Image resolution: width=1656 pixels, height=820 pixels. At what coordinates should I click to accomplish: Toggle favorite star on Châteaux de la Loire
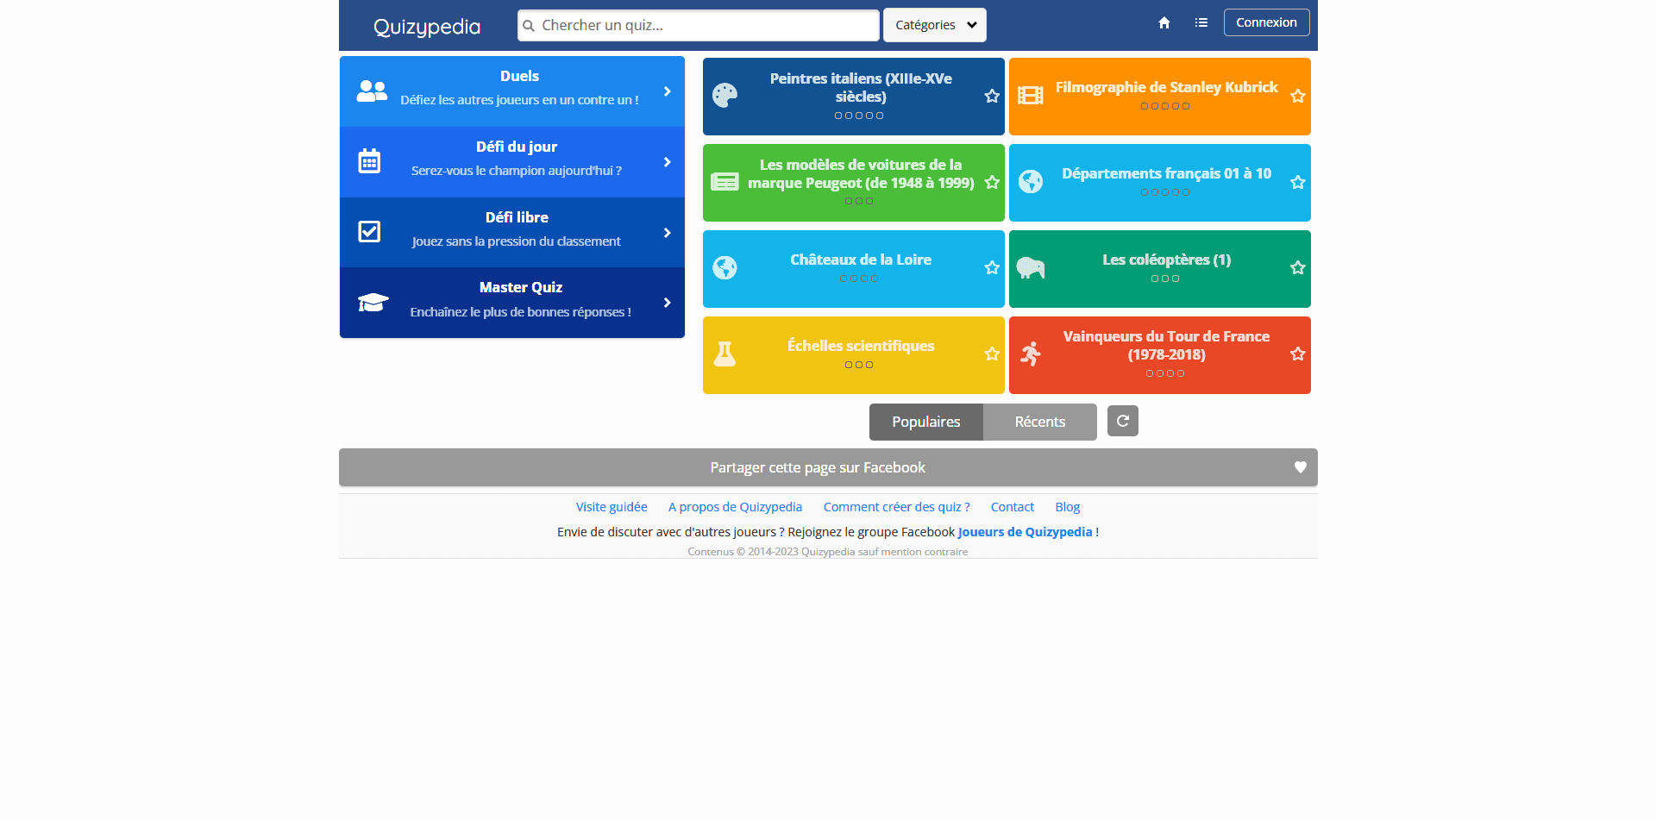coord(992,268)
